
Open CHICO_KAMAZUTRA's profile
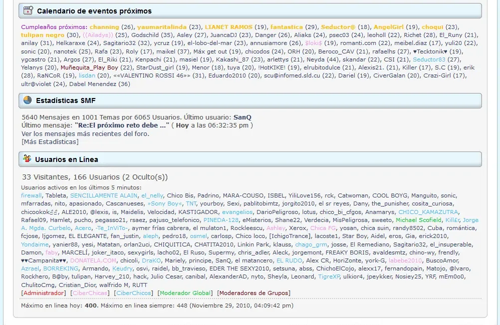point(428,212)
